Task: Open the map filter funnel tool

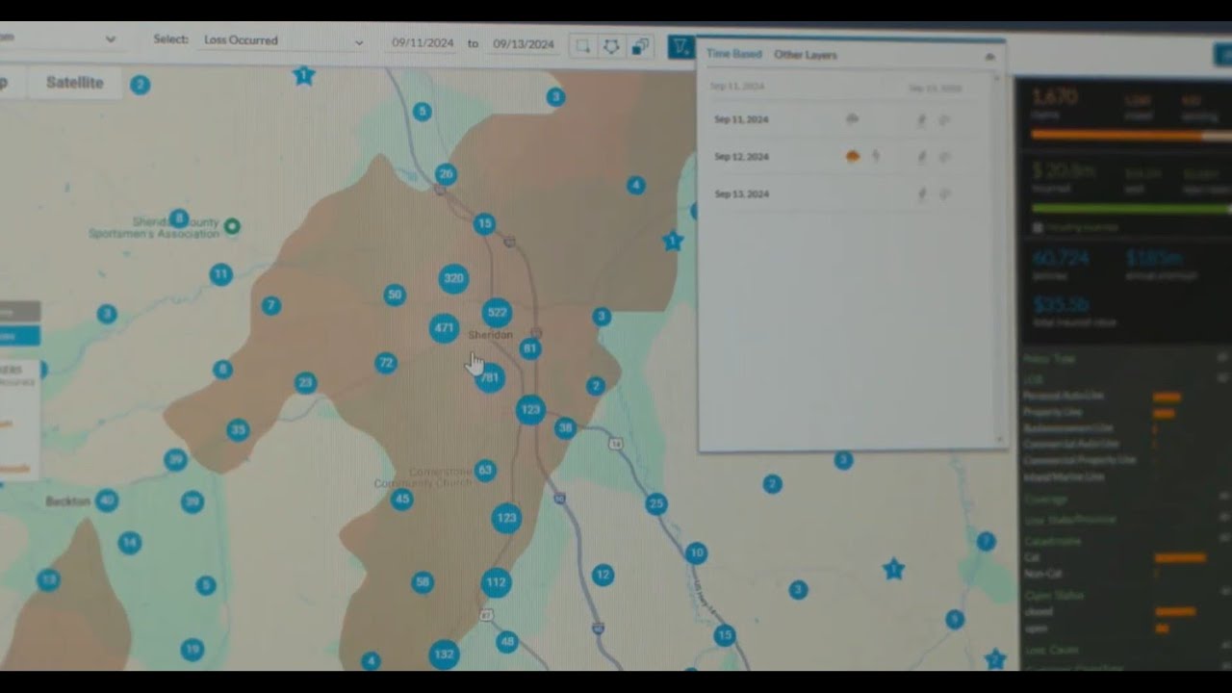Action: [x=680, y=46]
